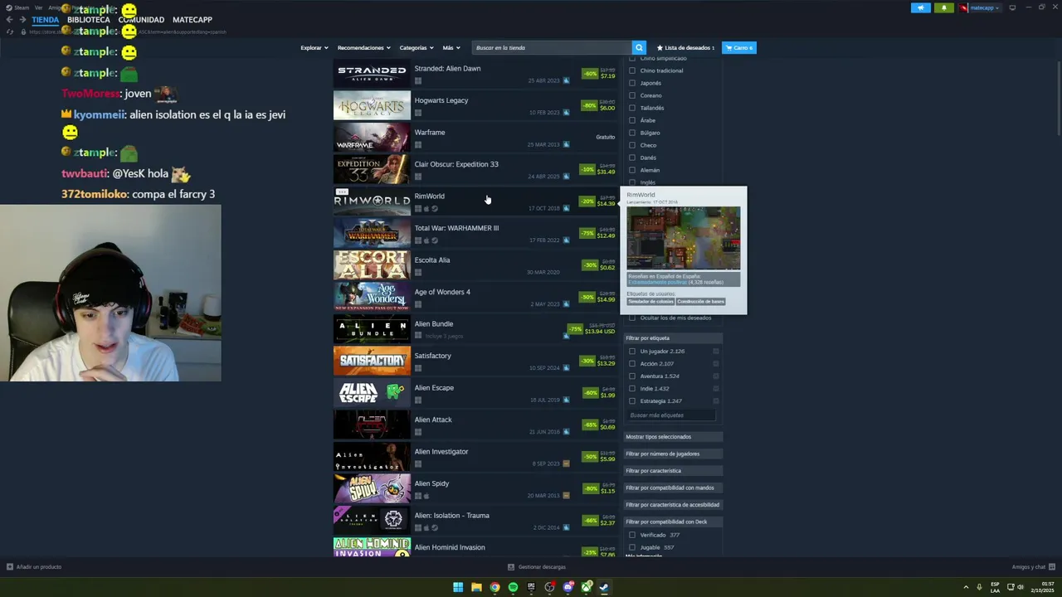
Task: Open the Alien: Isolation - Trauma result
Action: [476, 521]
